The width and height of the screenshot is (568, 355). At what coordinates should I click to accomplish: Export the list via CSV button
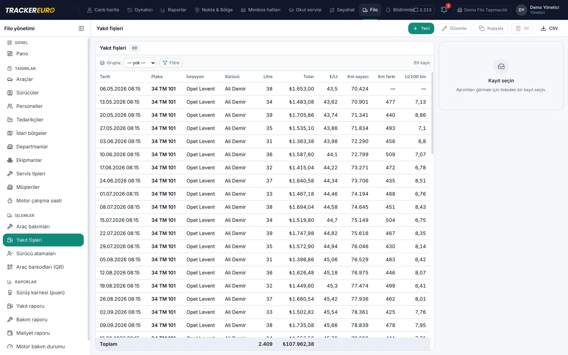pos(549,28)
